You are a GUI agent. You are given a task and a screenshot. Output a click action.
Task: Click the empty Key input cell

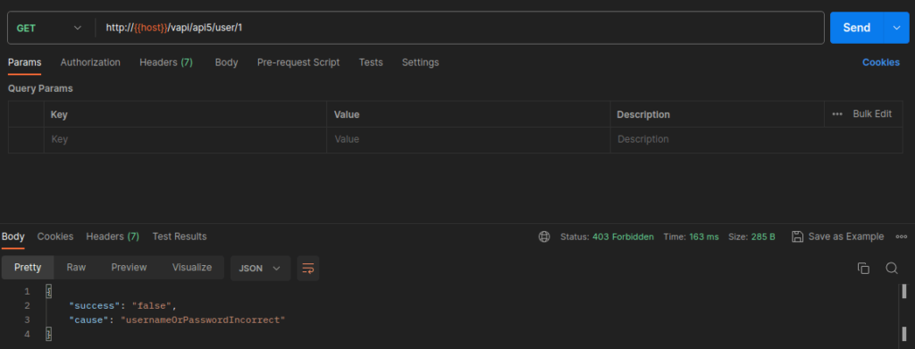click(x=185, y=140)
